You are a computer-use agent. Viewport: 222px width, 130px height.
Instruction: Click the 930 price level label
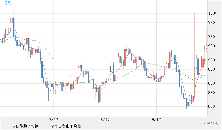pos(211,46)
